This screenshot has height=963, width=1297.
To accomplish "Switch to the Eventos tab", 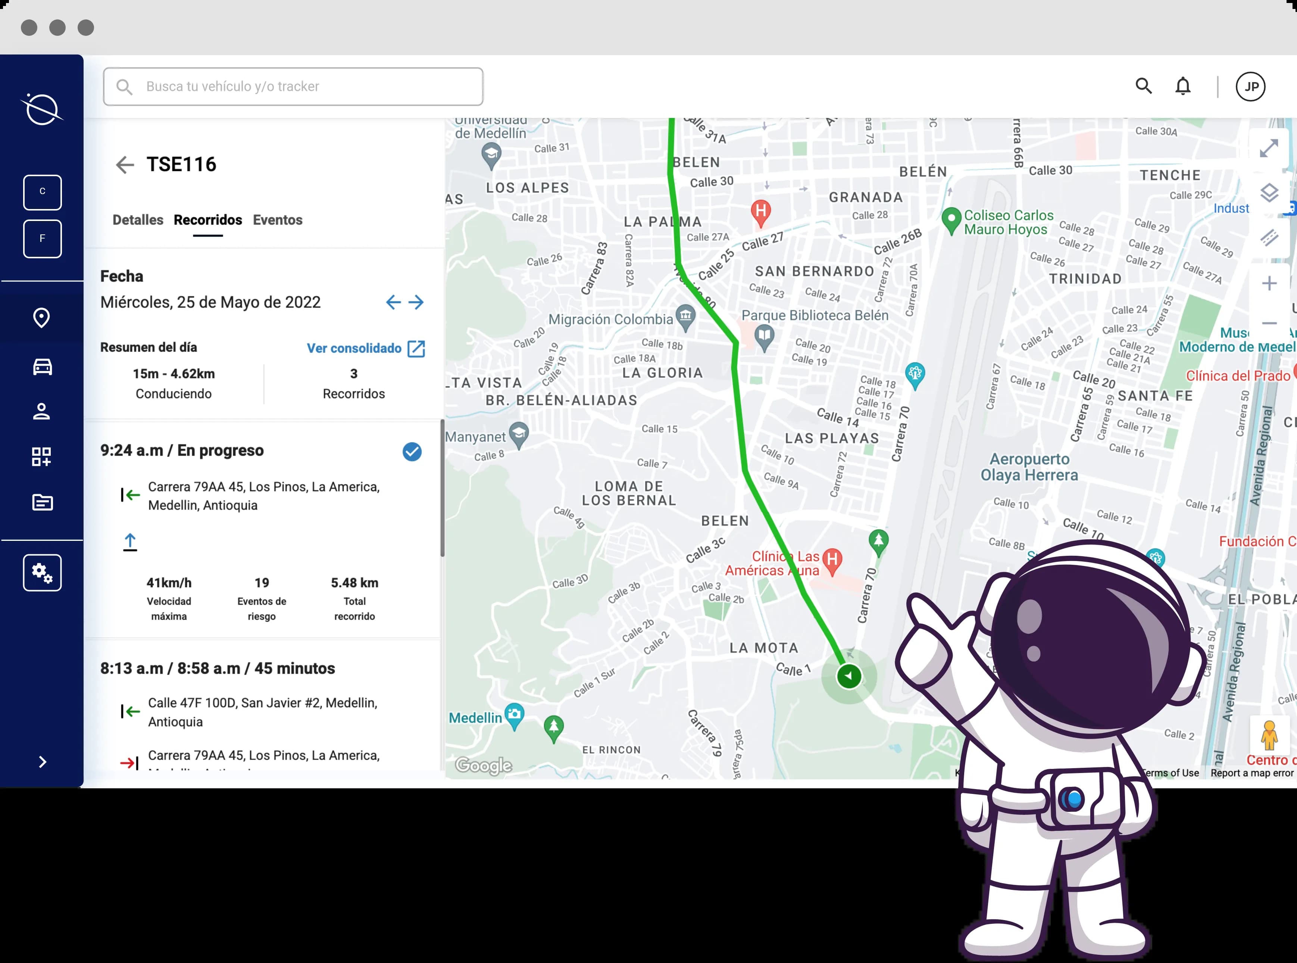I will pos(277,220).
